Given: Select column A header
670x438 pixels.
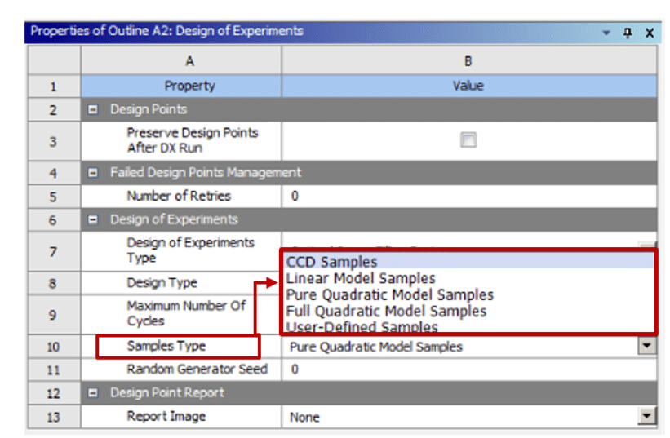Looking at the screenshot, I should (189, 60).
